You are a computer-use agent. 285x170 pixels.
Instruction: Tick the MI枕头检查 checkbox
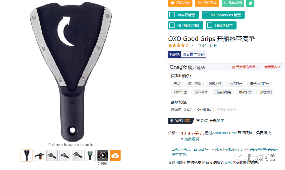(x=210, y=25)
